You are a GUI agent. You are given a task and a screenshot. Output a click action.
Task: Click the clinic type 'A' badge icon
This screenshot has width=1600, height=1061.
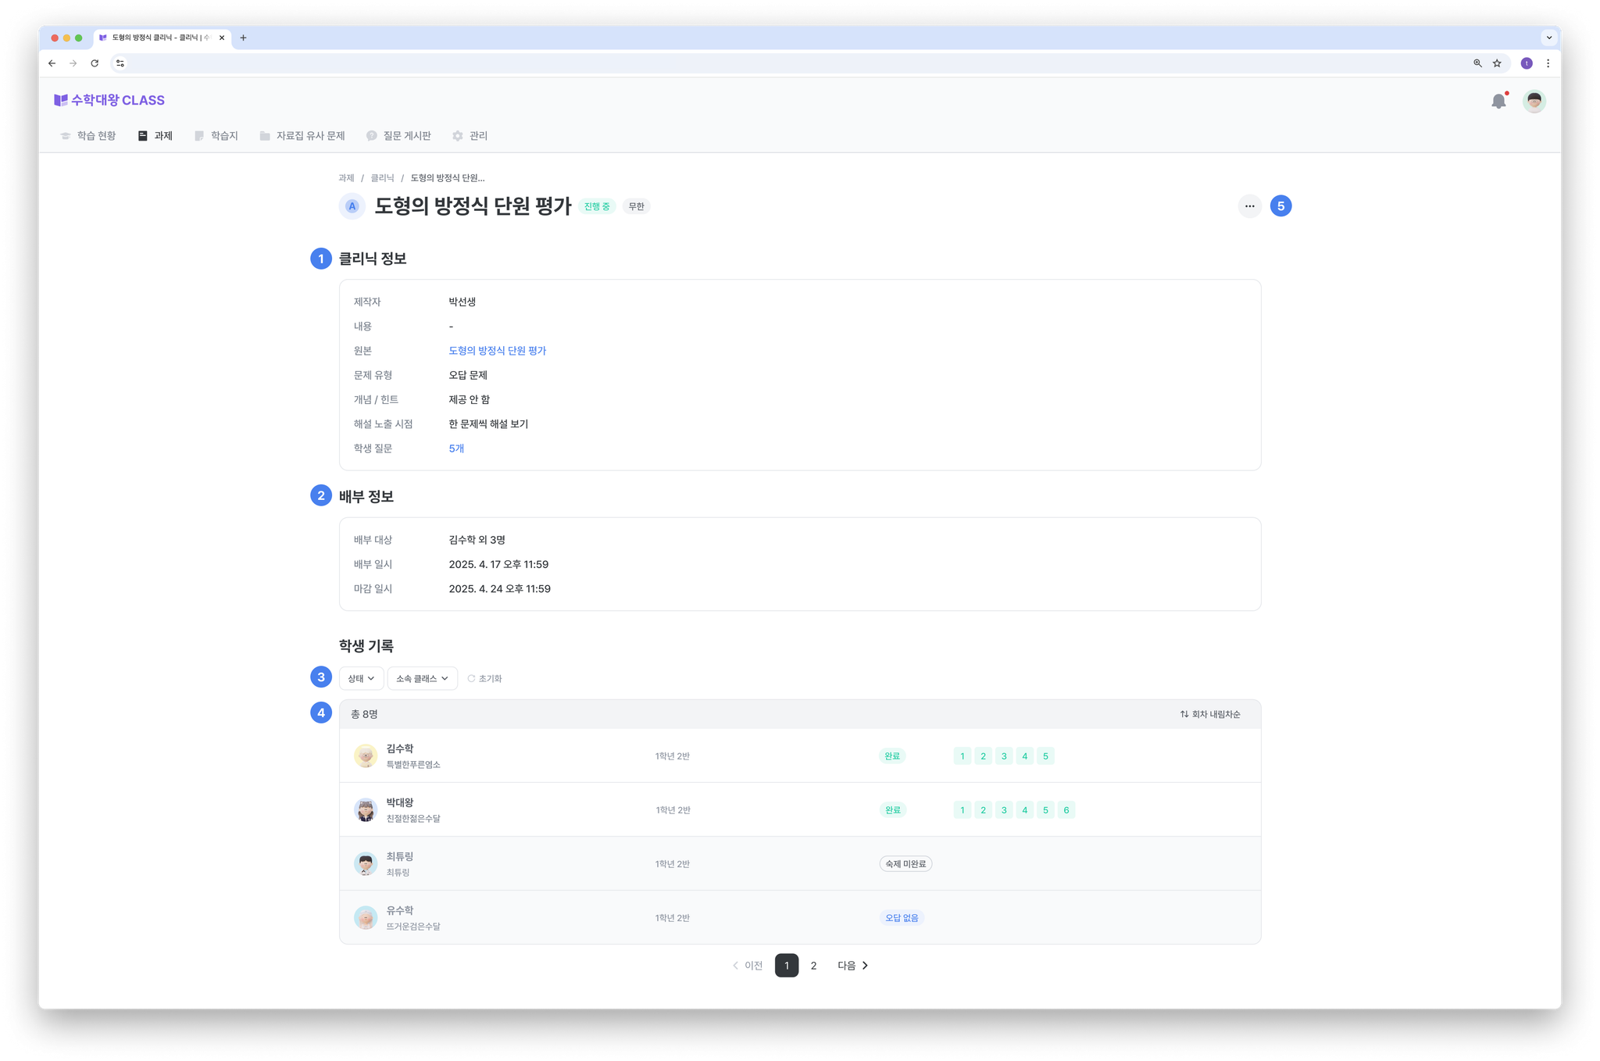[352, 206]
